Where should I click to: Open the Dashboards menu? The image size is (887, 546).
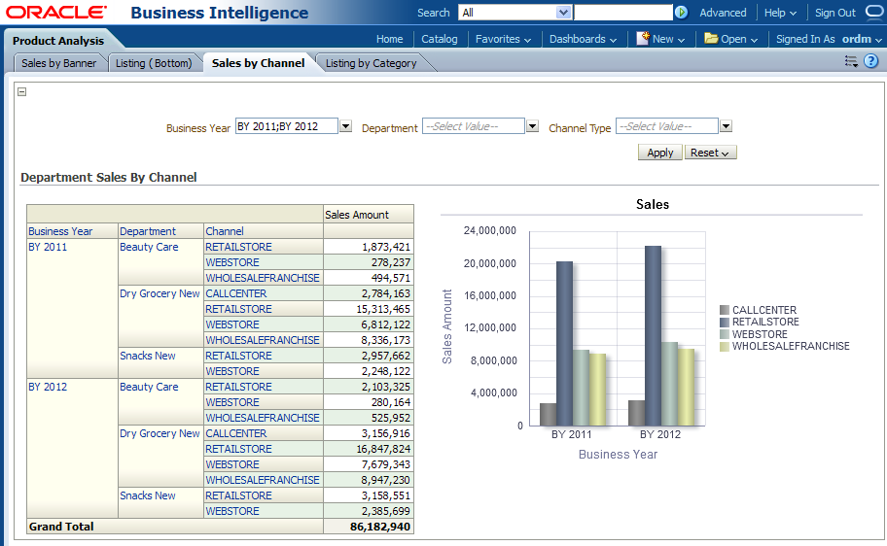583,39
